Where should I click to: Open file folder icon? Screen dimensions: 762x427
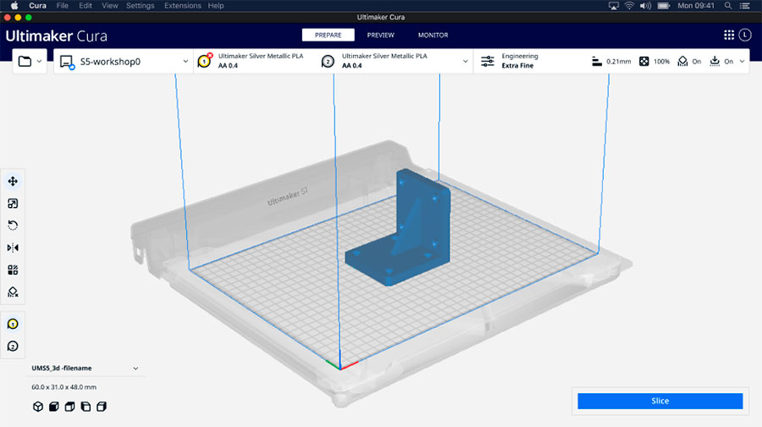click(25, 61)
